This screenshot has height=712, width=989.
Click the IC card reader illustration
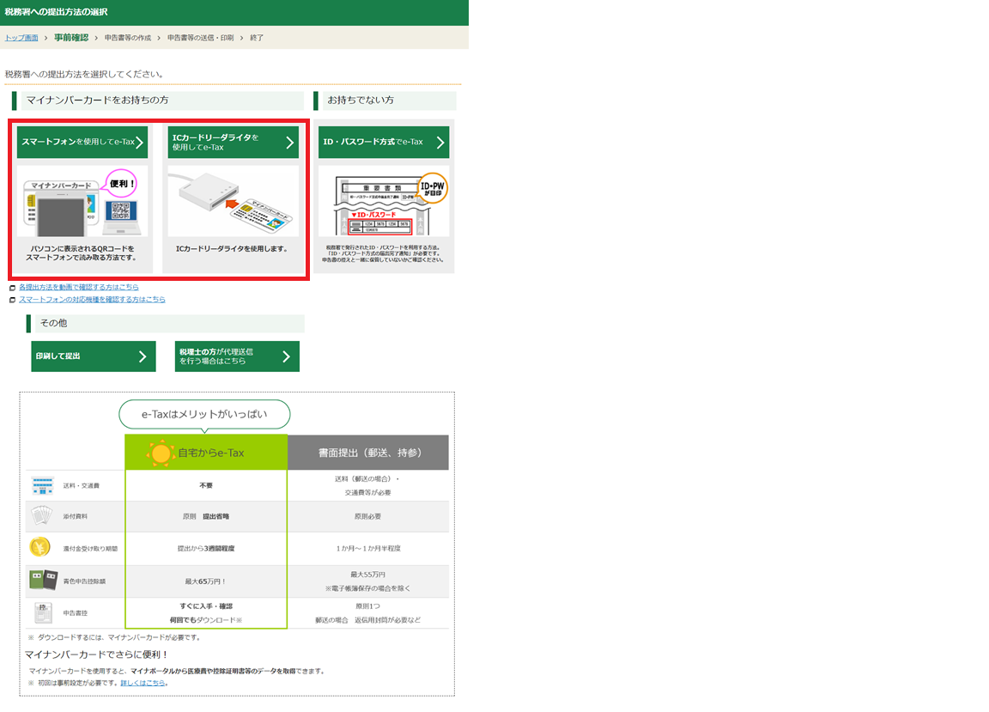[x=234, y=203]
